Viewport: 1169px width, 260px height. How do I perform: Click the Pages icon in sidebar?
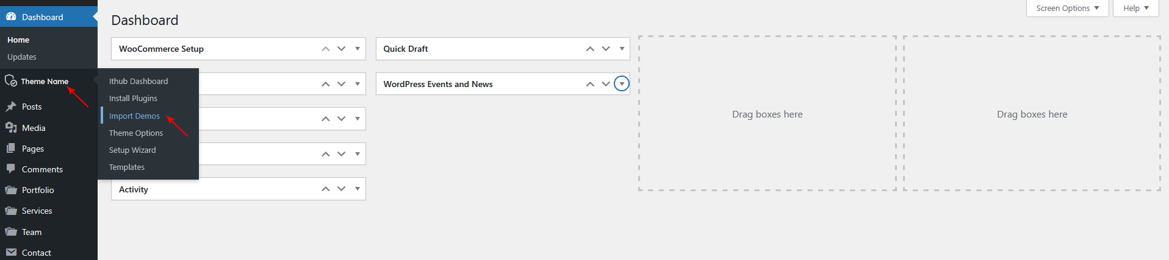tap(11, 149)
